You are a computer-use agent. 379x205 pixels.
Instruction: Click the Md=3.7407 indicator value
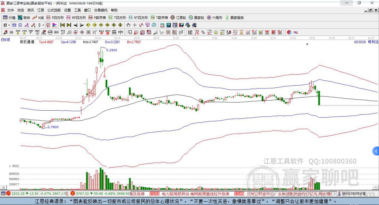coord(91,42)
